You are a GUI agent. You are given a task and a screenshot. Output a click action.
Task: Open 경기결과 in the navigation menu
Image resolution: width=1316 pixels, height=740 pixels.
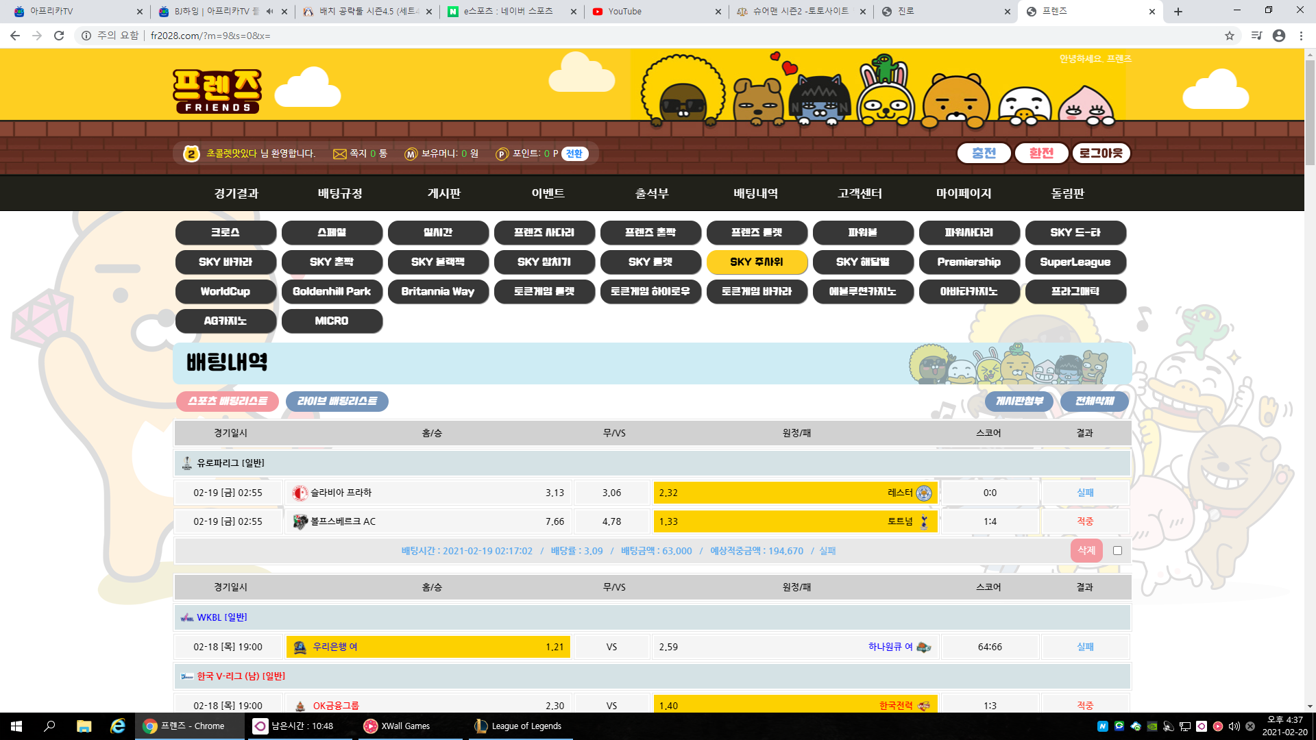(236, 194)
